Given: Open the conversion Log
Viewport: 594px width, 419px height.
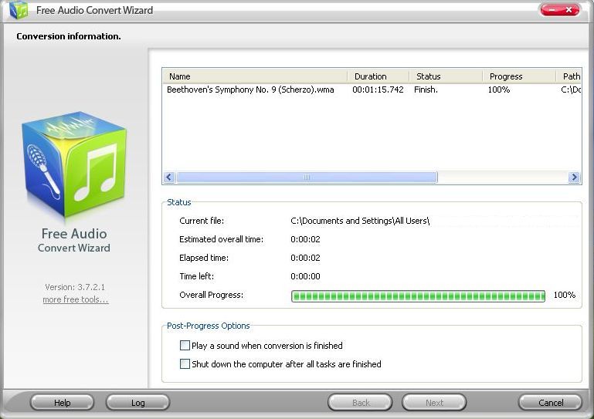Looking at the screenshot, I should 138,402.
